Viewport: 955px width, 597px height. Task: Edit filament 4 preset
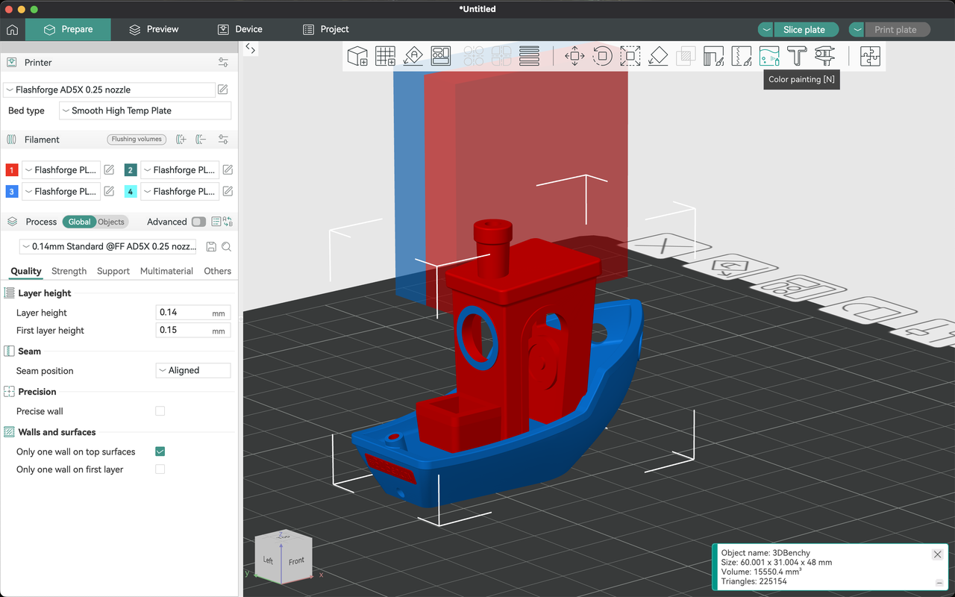coord(228,192)
